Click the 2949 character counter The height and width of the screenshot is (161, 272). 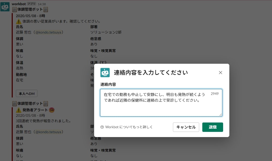pyautogui.click(x=215, y=94)
